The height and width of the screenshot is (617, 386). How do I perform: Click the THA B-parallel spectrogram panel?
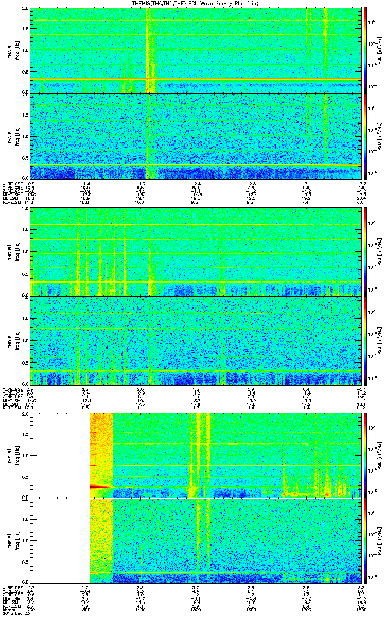[x=196, y=136]
